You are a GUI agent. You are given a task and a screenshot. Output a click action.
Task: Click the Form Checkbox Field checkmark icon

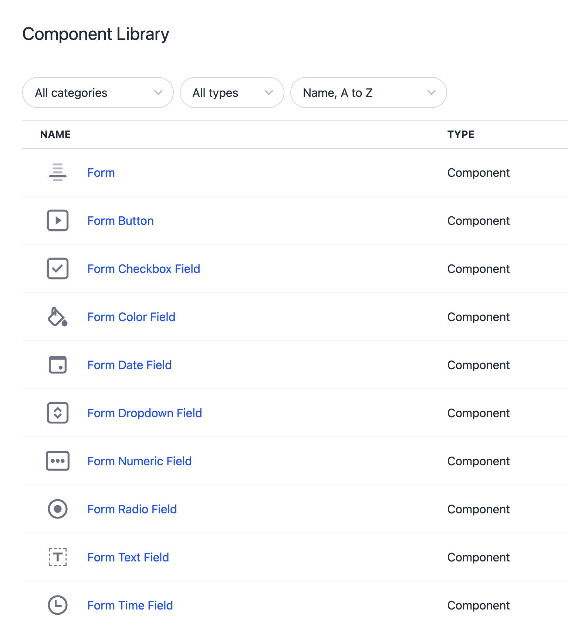tap(58, 269)
